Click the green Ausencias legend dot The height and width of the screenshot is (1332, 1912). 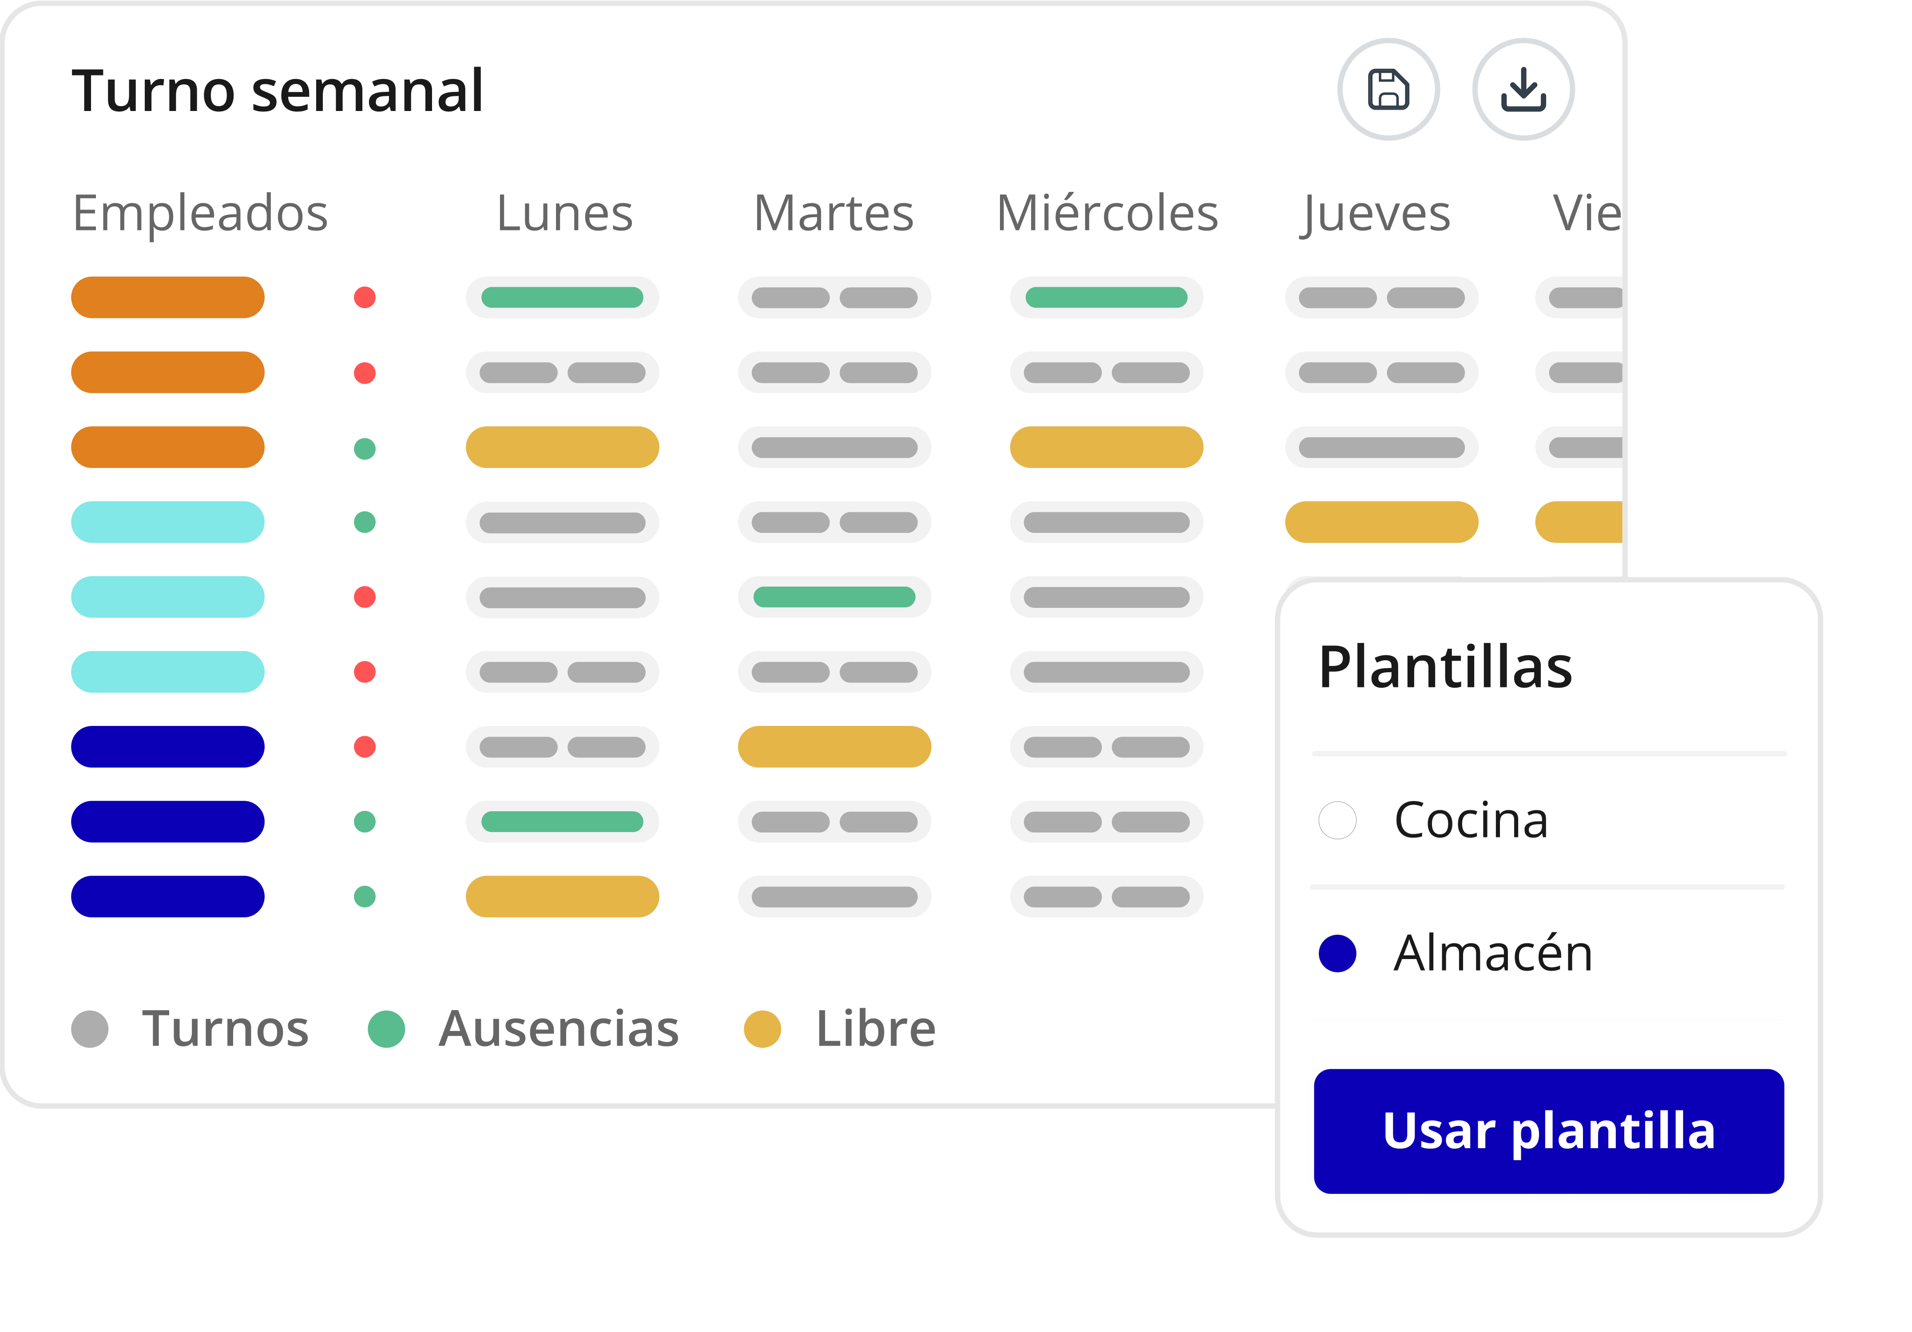(386, 1029)
